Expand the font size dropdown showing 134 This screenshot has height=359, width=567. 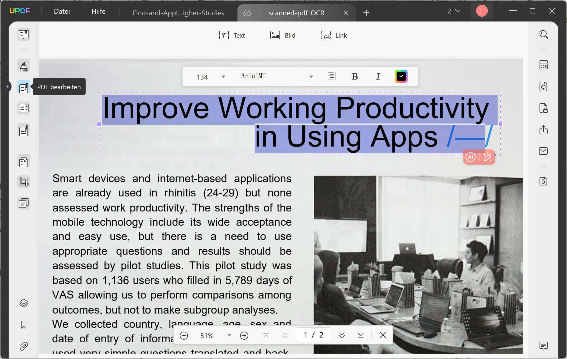[x=223, y=76]
